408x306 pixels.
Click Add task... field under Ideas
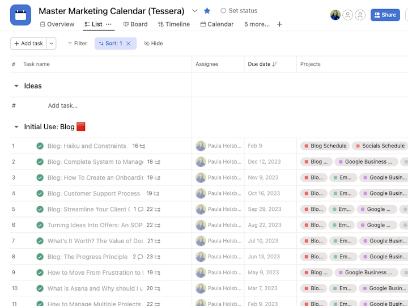point(63,105)
